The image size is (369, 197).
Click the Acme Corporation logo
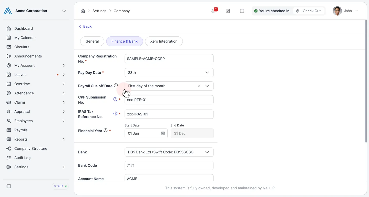click(x=8, y=11)
